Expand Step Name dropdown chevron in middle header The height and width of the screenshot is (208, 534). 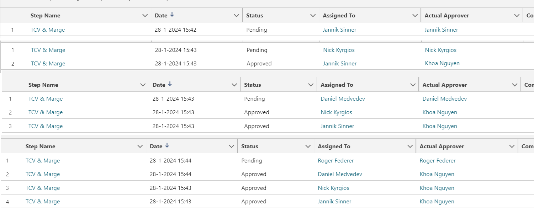click(143, 85)
